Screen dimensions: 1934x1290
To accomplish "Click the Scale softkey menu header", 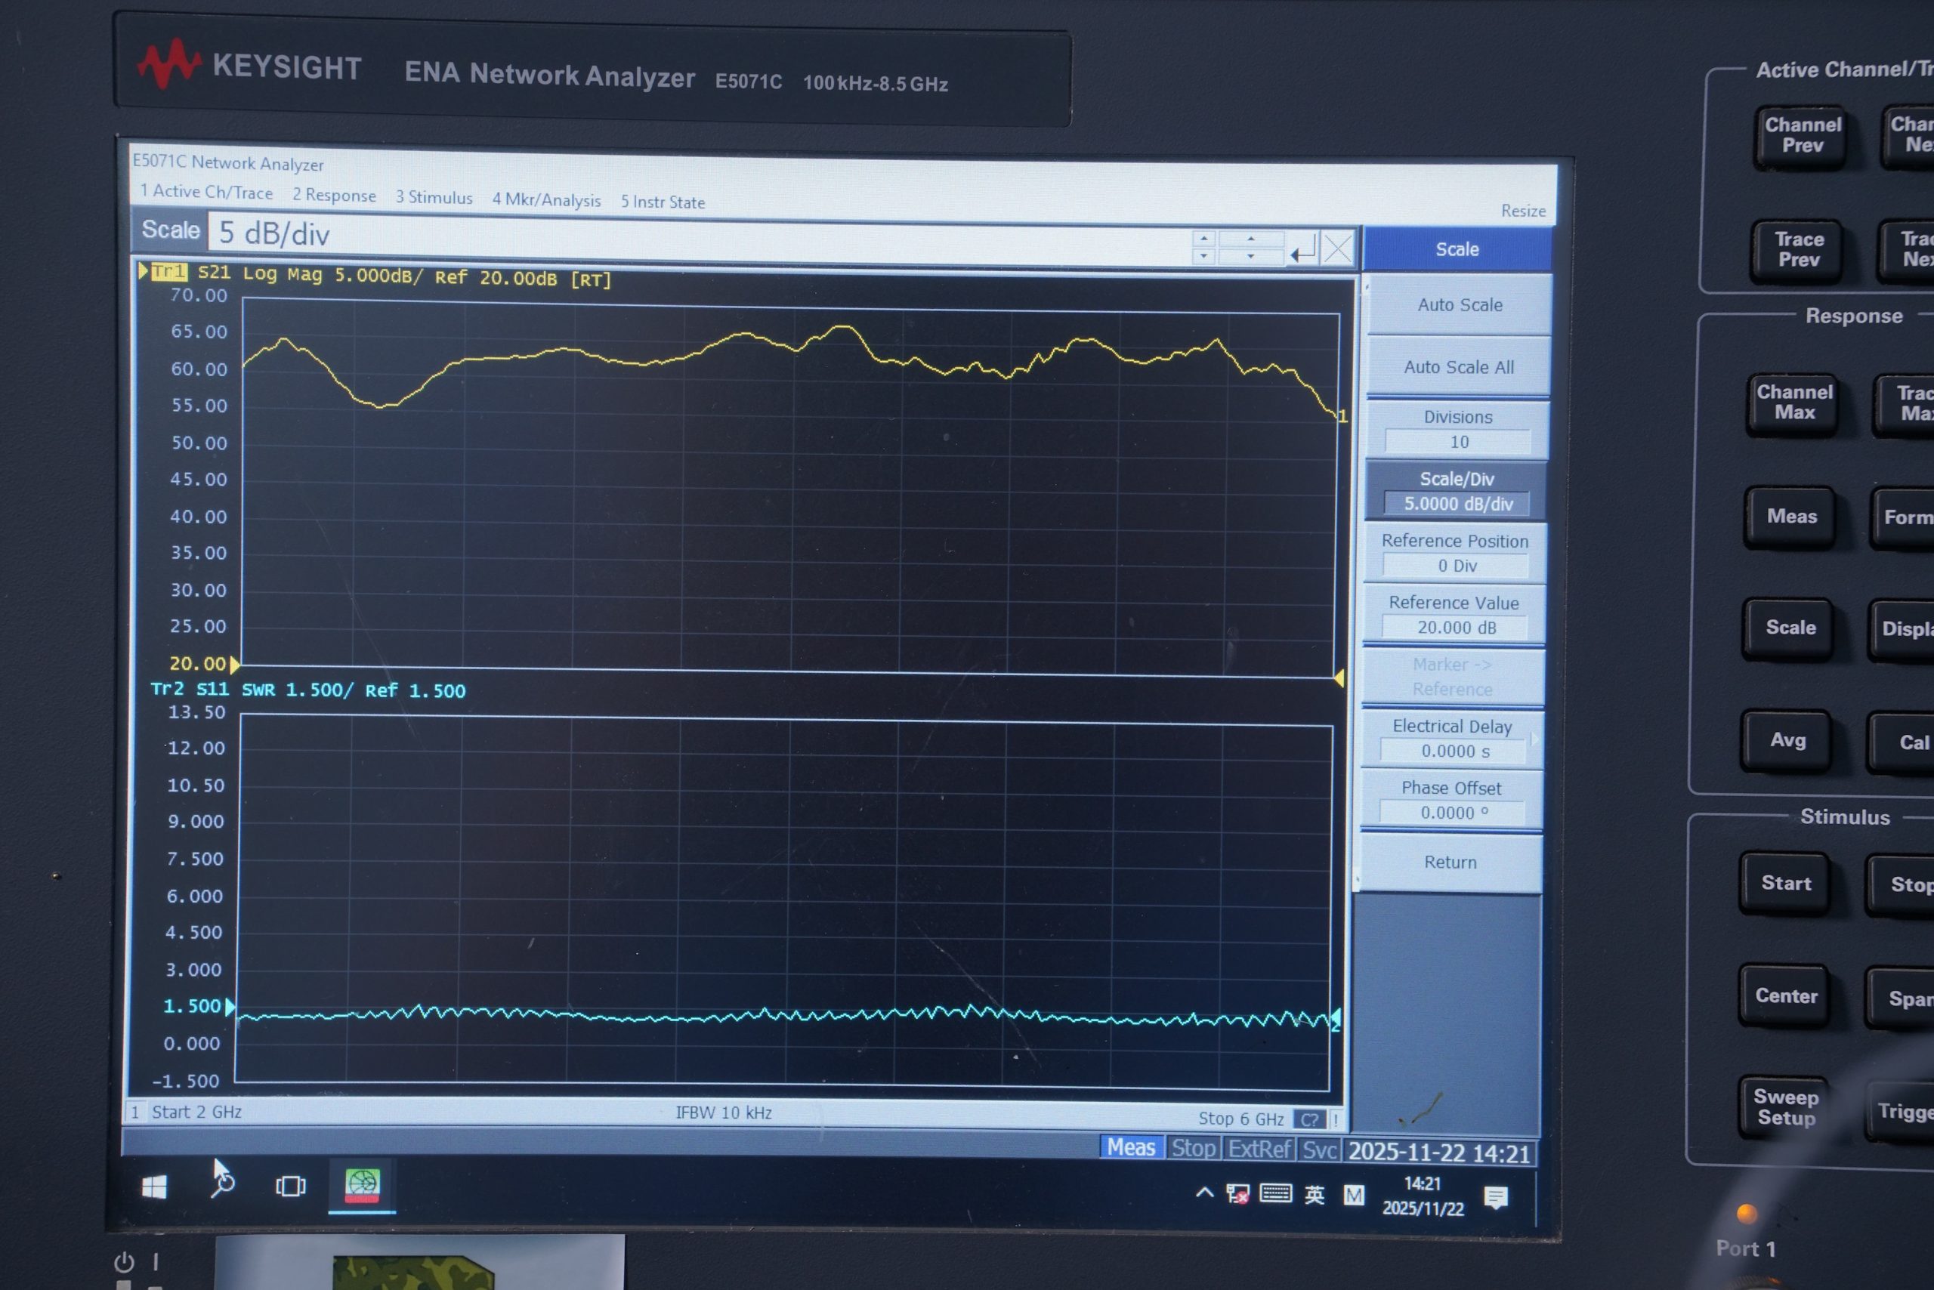I will tap(1457, 249).
